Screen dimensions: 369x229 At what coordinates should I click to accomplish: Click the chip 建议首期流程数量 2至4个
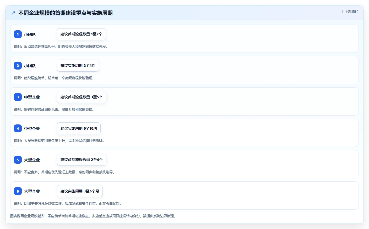[82, 160]
